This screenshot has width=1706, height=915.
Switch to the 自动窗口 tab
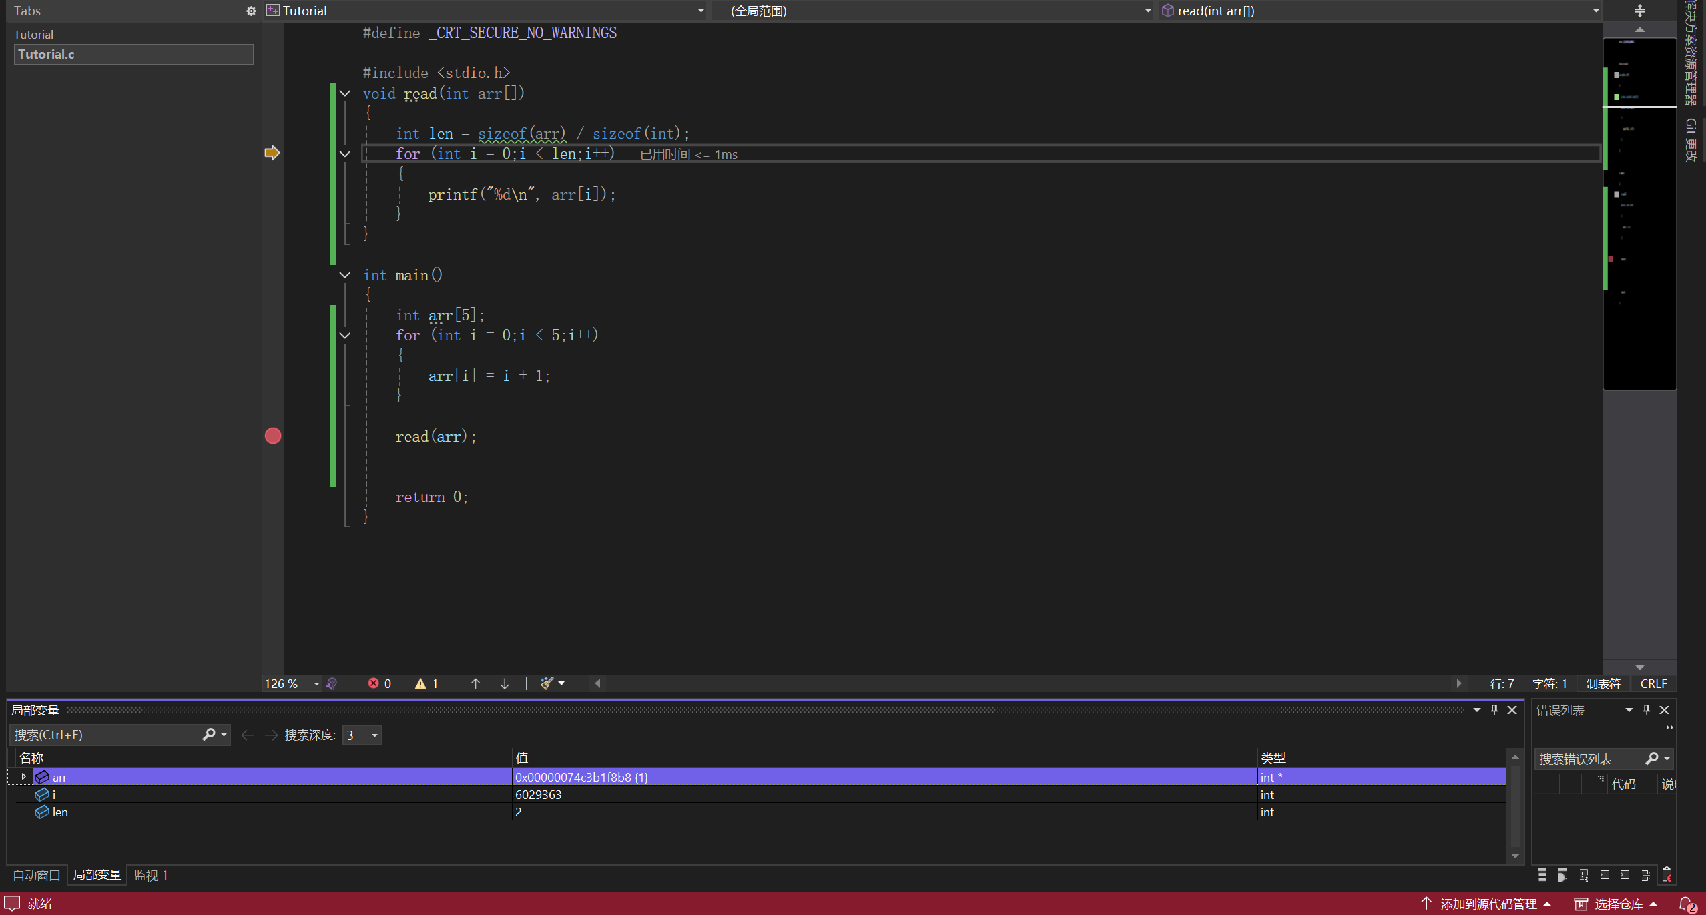(37, 875)
